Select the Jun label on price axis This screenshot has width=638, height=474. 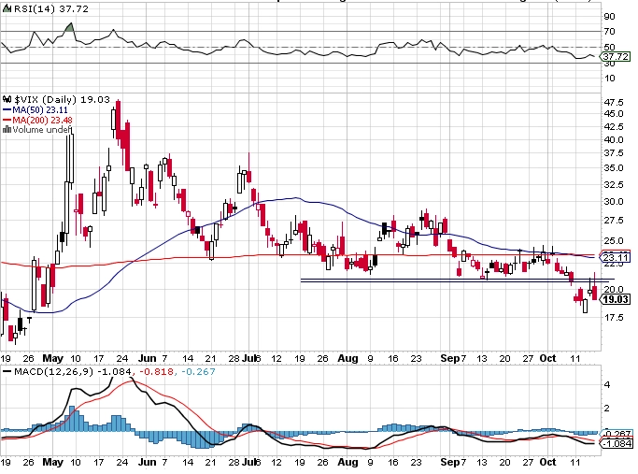[147, 358]
